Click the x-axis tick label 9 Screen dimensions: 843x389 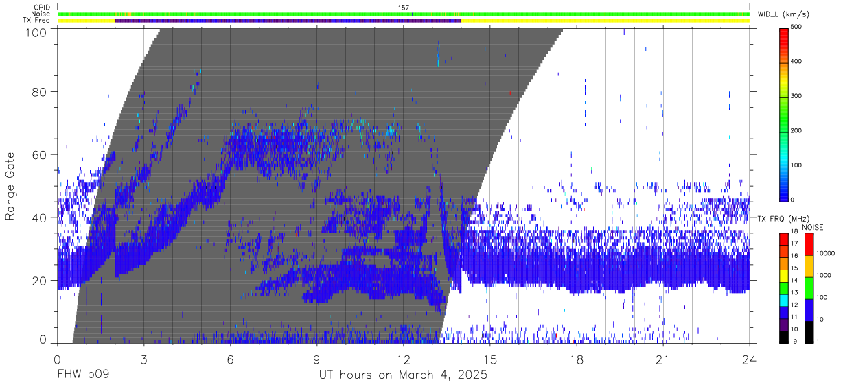pyautogui.click(x=316, y=359)
